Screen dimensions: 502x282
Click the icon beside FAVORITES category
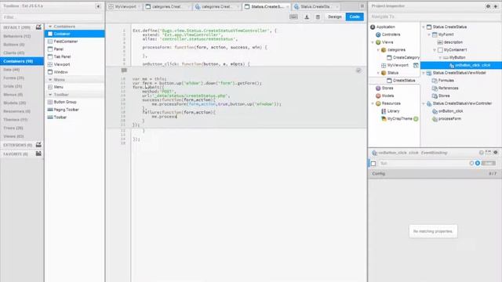(x=38, y=154)
